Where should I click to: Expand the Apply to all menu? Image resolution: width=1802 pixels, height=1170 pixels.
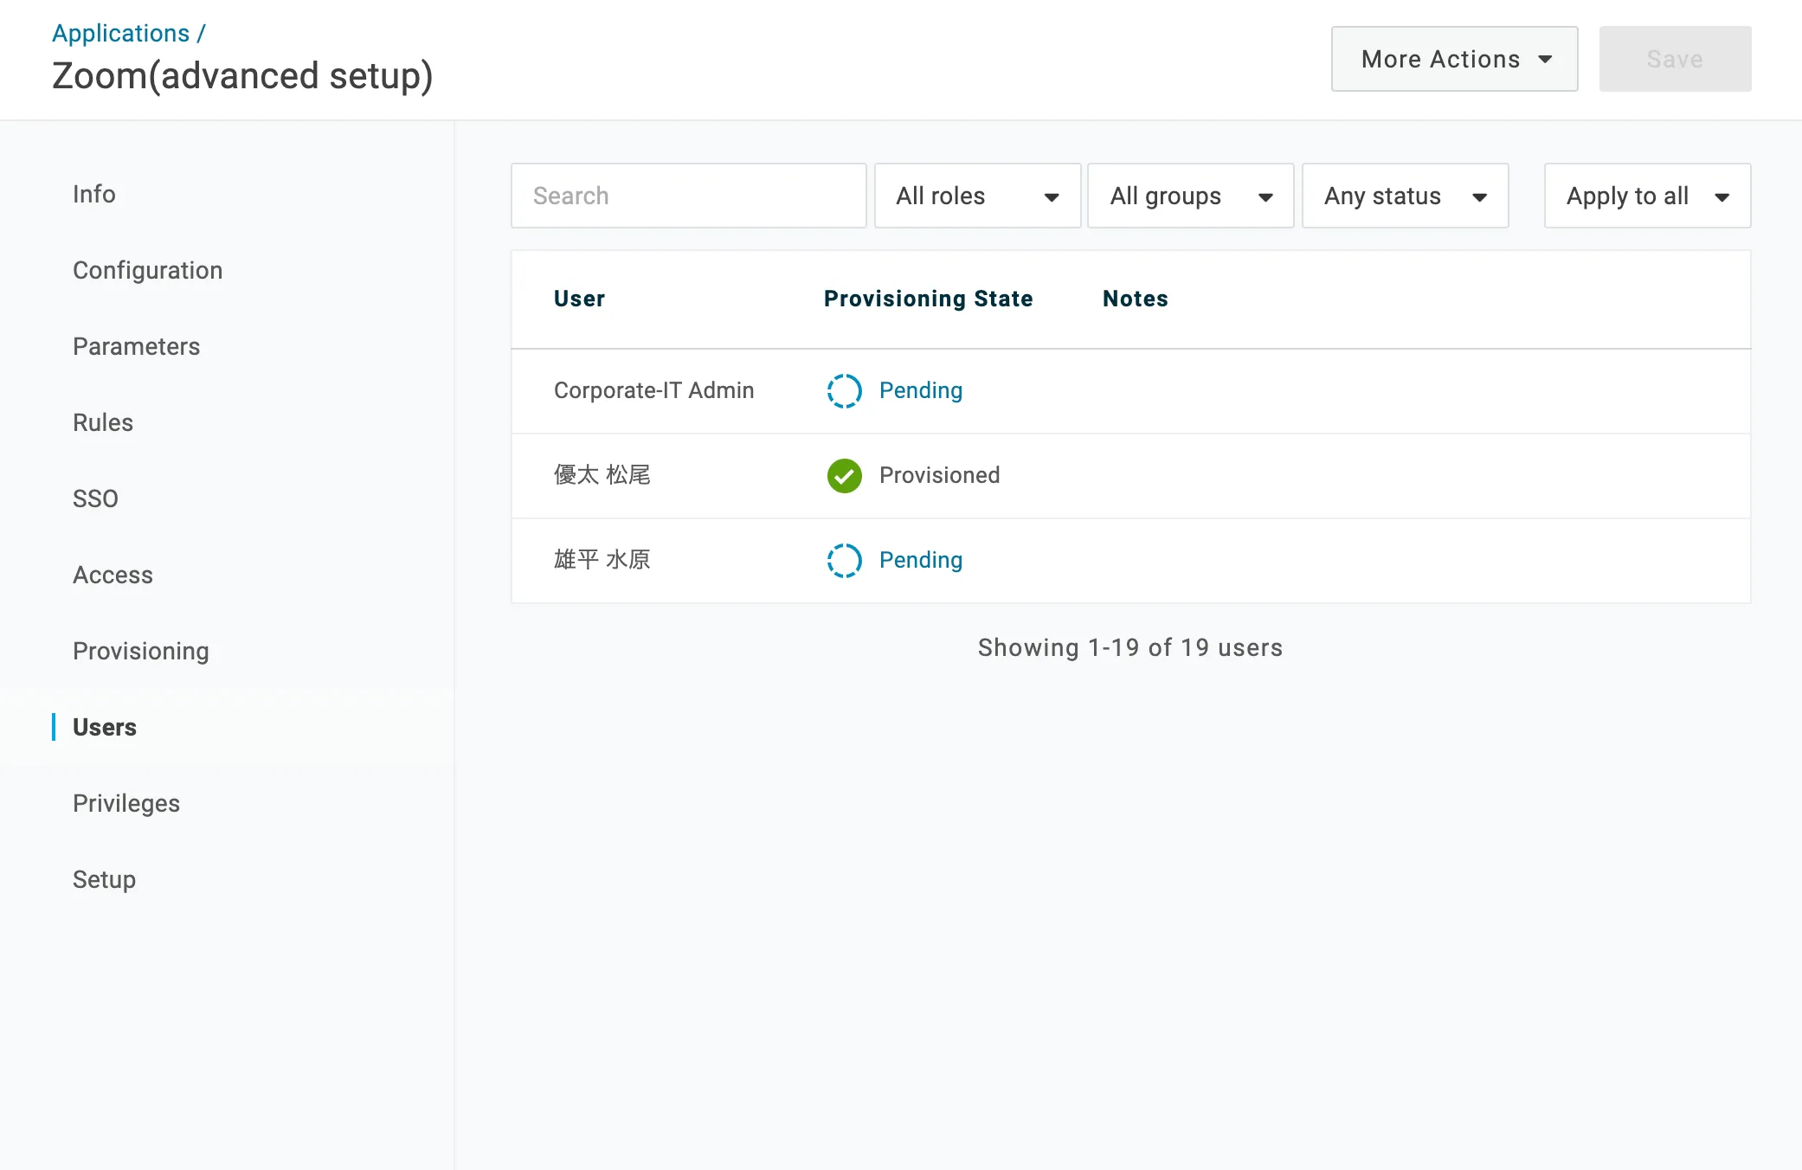click(x=1647, y=196)
